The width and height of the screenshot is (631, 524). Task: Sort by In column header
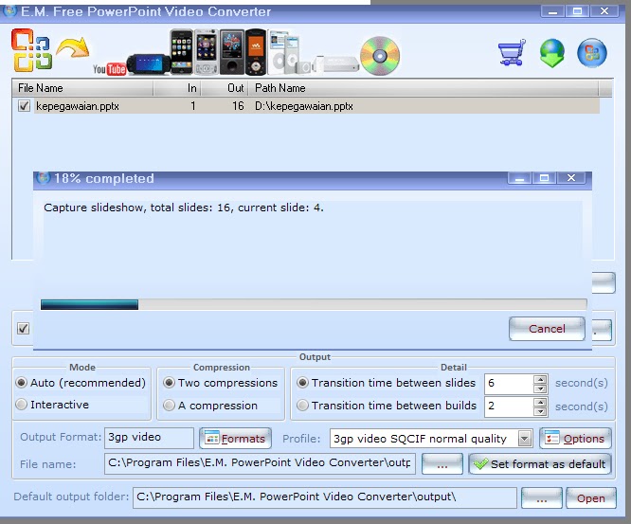tap(177, 88)
